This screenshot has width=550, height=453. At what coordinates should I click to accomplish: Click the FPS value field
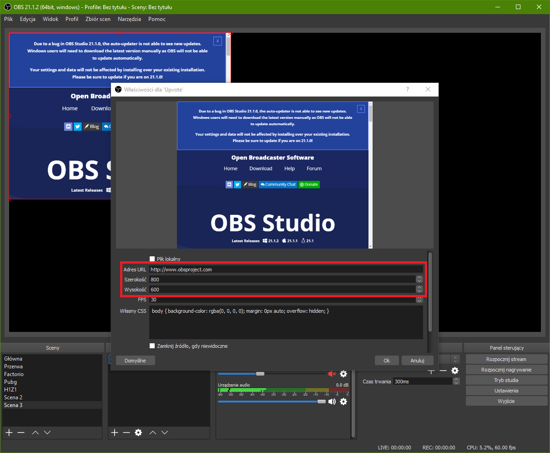[282, 300]
